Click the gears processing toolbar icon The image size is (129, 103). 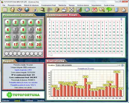(x=50, y=10)
